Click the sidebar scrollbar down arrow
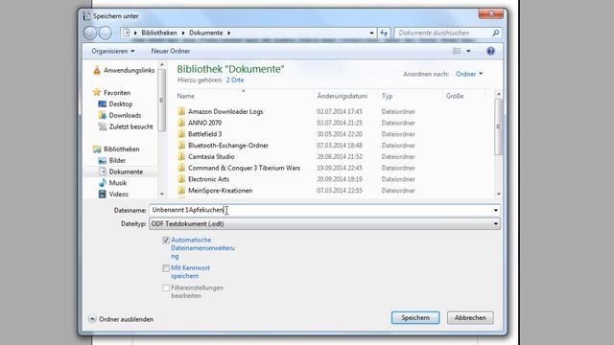Image resolution: width=614 pixels, height=345 pixels. point(162,194)
